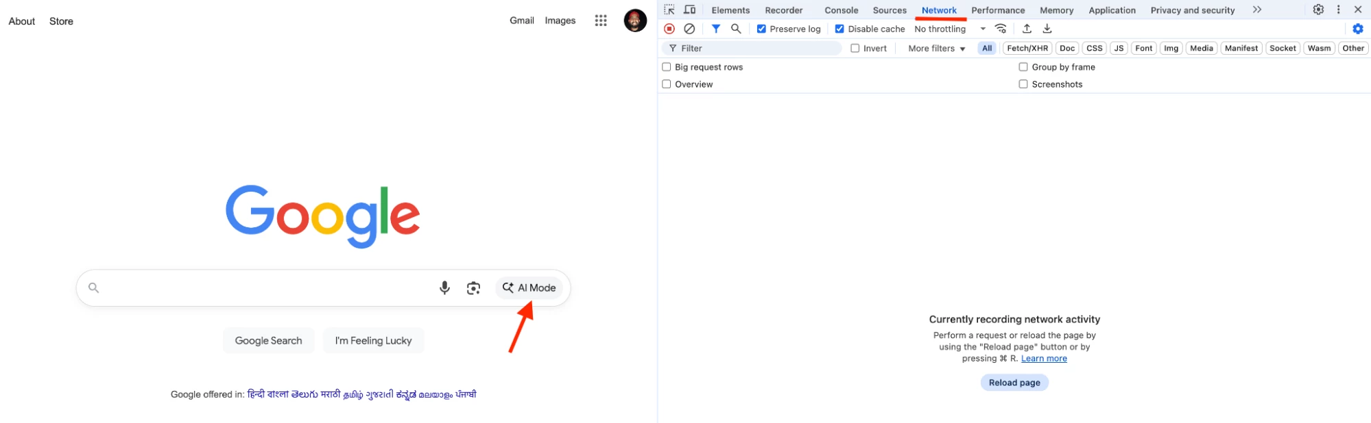This screenshot has height=423, width=1371.
Task: Toggle the device toolbar icon
Action: [x=690, y=10]
